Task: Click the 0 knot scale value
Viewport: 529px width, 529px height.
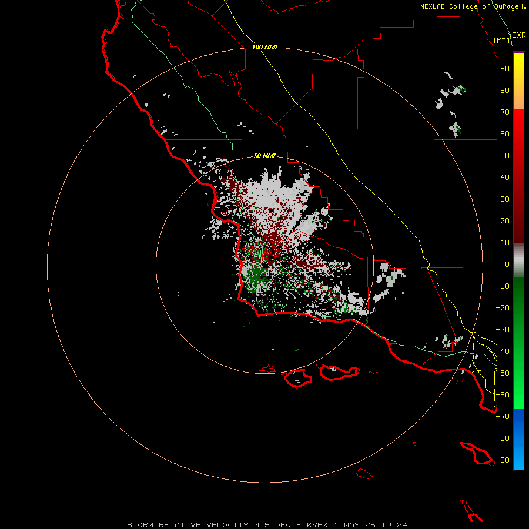Action: (507, 264)
